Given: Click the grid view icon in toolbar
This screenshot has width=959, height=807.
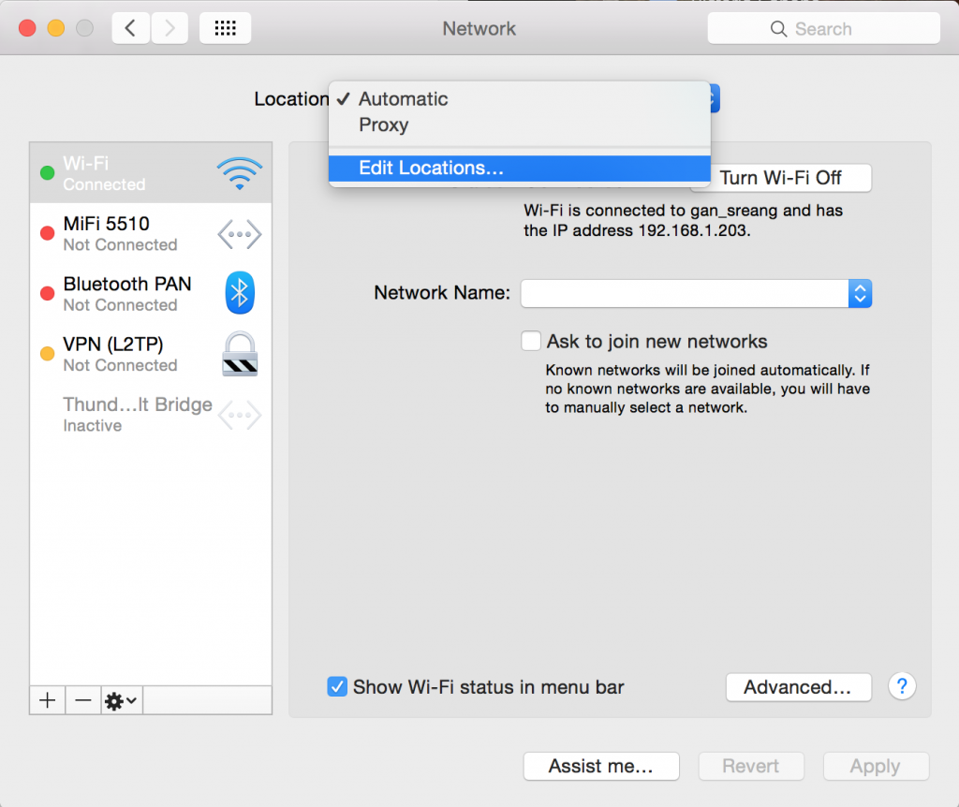Looking at the screenshot, I should [x=225, y=27].
